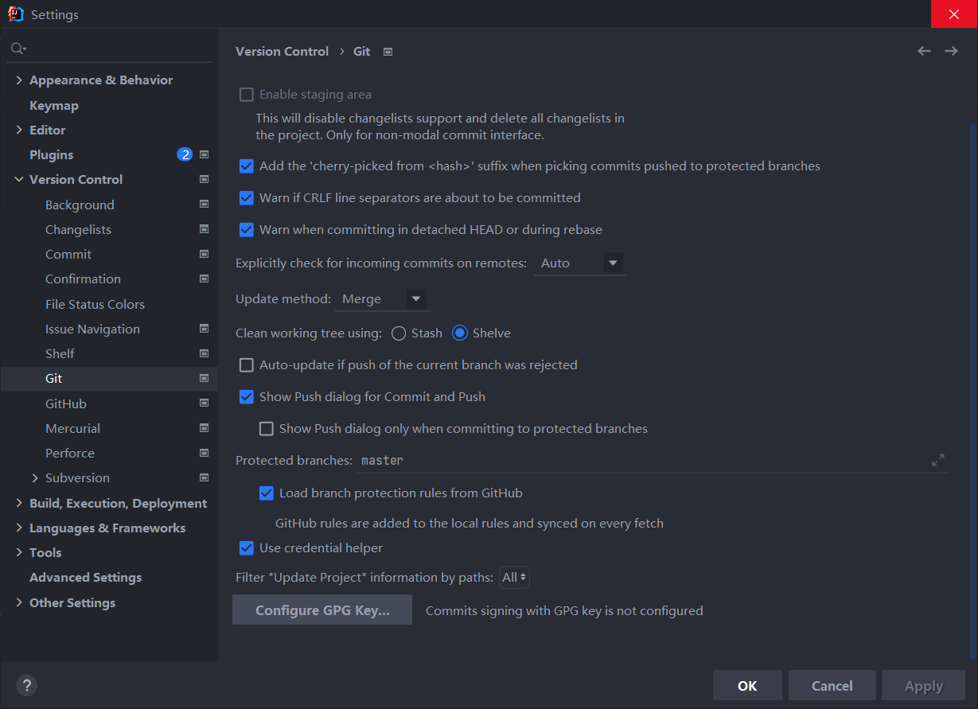The width and height of the screenshot is (978, 709).
Task: Expand the Editor section
Action: pos(19,130)
